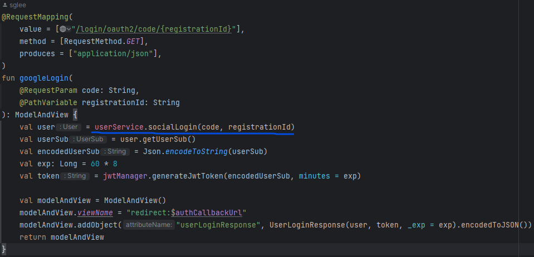Click the ModelAndView return type

click(42, 115)
